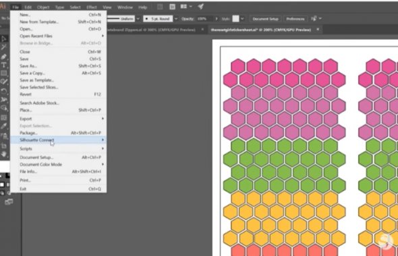Screen dimensions: 398x256
Task: Click the Opacity percentage field
Action: click(x=205, y=18)
